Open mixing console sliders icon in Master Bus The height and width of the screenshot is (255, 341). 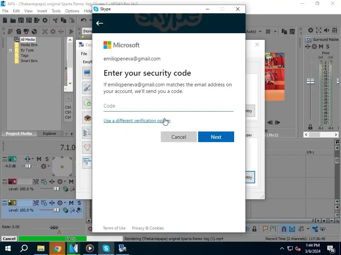(334, 30)
